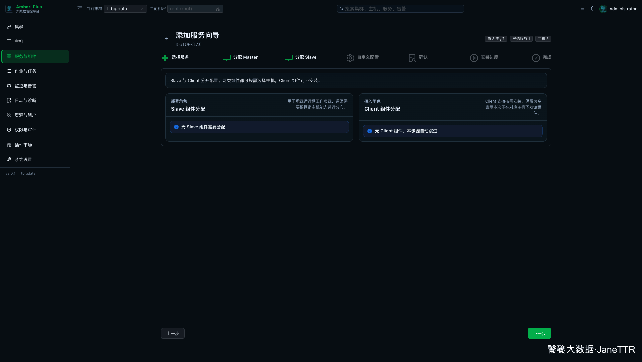Image resolution: width=642 pixels, height=362 pixels.
Task: Click the Administrator avatar icon
Action: 603,9
